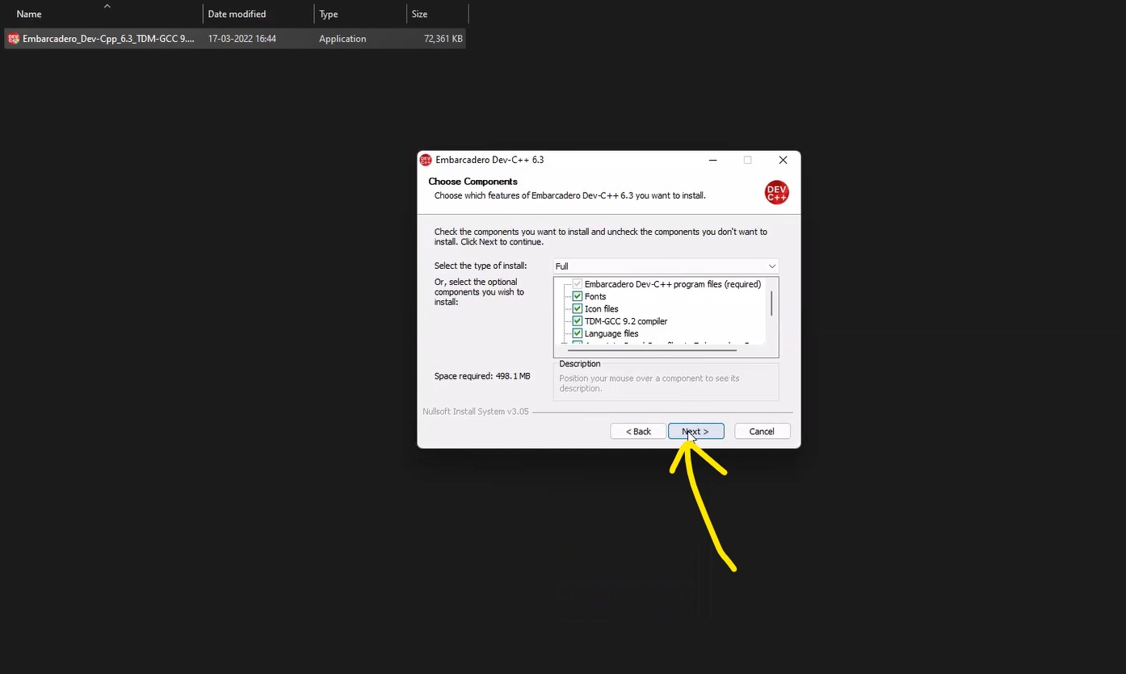1126x674 pixels.
Task: Uncheck the Fonts component checkbox
Action: click(578, 296)
